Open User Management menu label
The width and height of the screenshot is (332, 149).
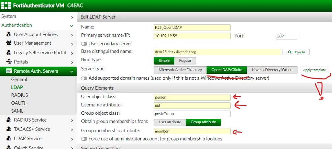click(x=33, y=43)
